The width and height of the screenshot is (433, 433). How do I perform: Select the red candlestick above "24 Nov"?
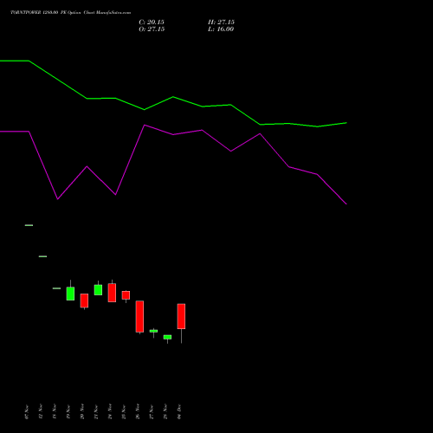point(112,293)
